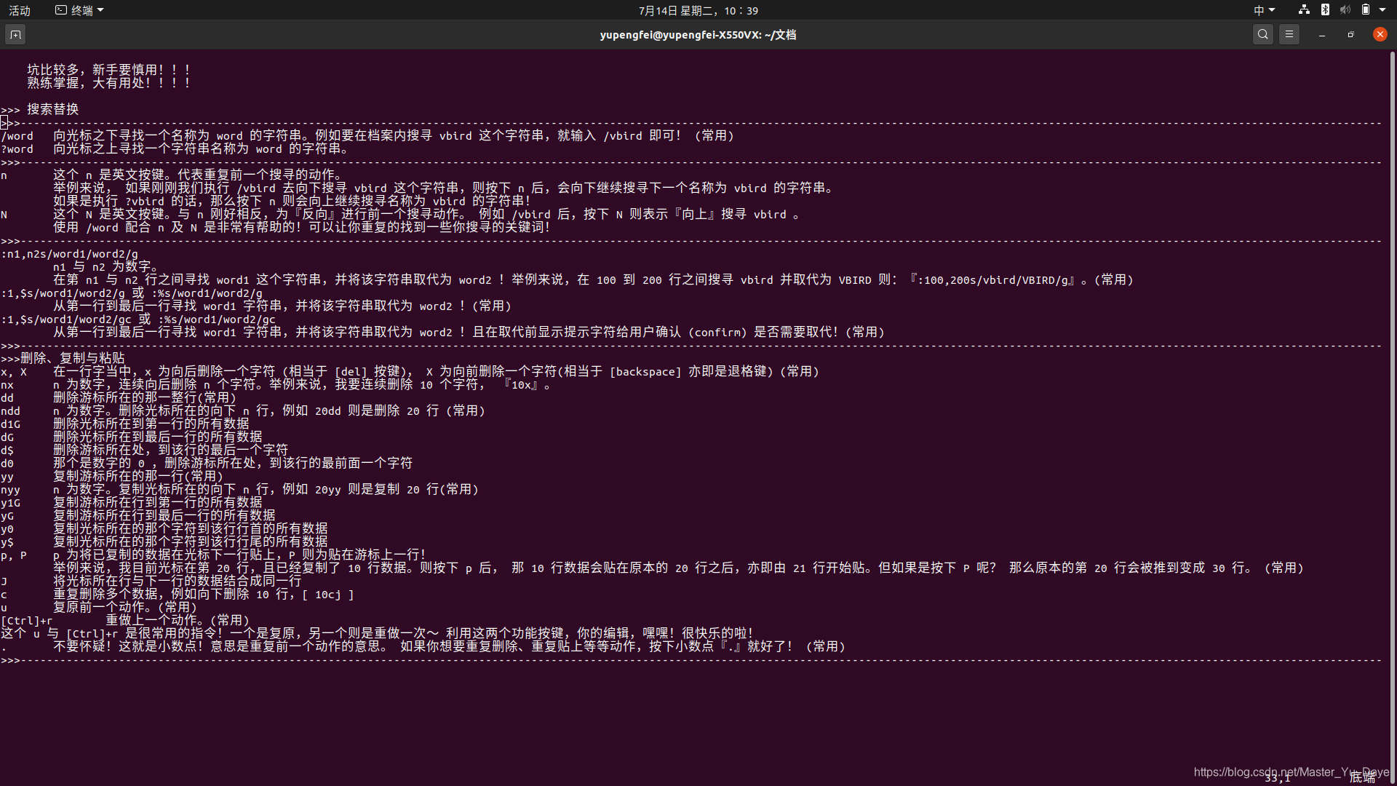Click the '熟练掌握，大有用处' line
Viewport: 1397px width, 786px height.
(x=109, y=83)
